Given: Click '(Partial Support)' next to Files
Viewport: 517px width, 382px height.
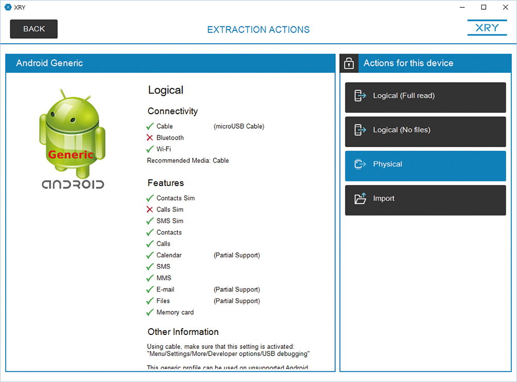Looking at the screenshot, I should pyautogui.click(x=237, y=301).
